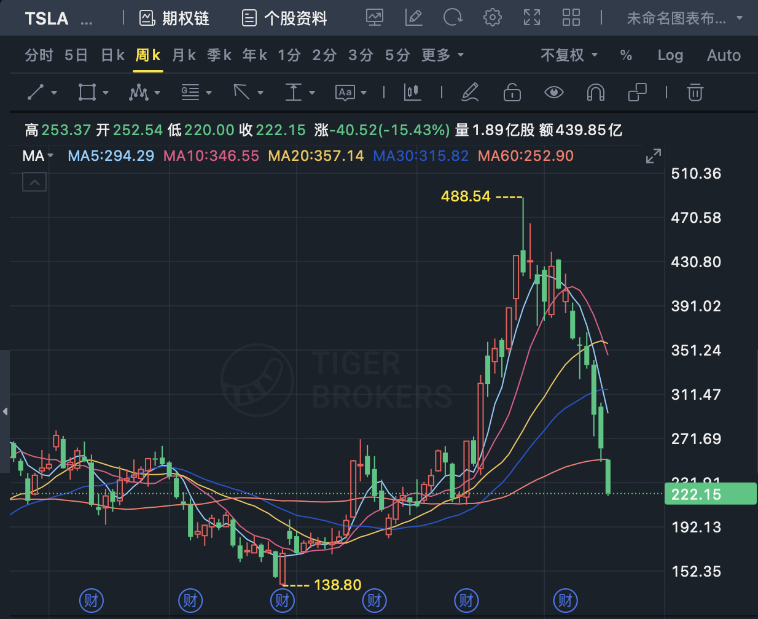Toggle the drawing lock icon
The image size is (758, 619).
tap(512, 93)
